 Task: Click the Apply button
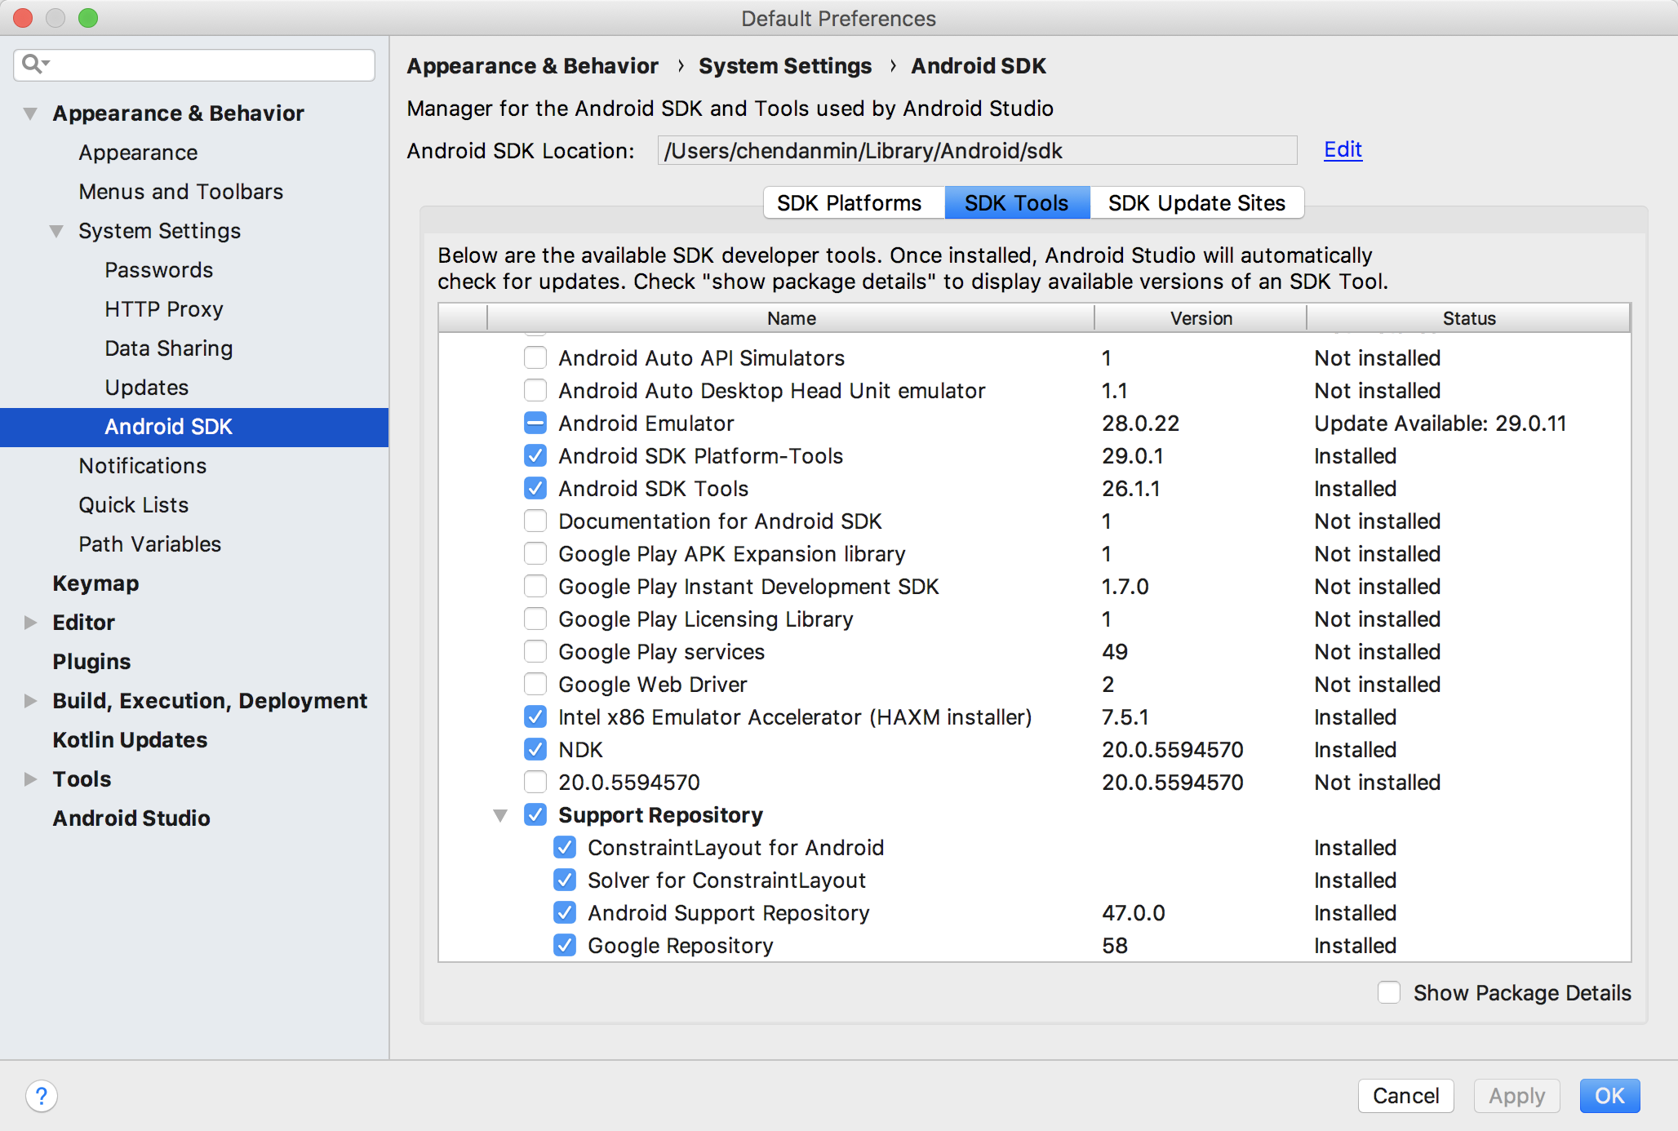click(x=1516, y=1096)
